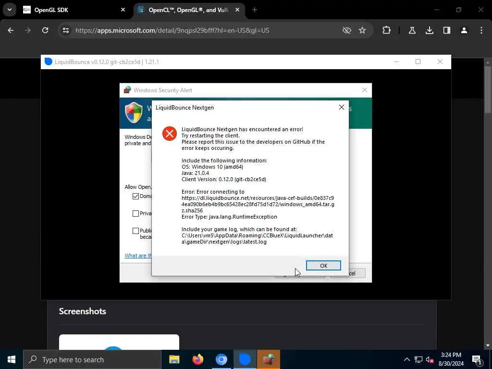
Task: Click the muted volume tray icon
Action: [430, 359]
